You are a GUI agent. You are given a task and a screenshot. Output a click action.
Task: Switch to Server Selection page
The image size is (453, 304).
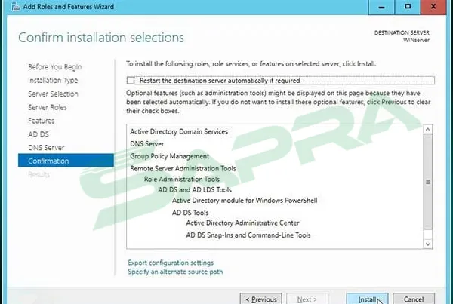click(x=53, y=94)
